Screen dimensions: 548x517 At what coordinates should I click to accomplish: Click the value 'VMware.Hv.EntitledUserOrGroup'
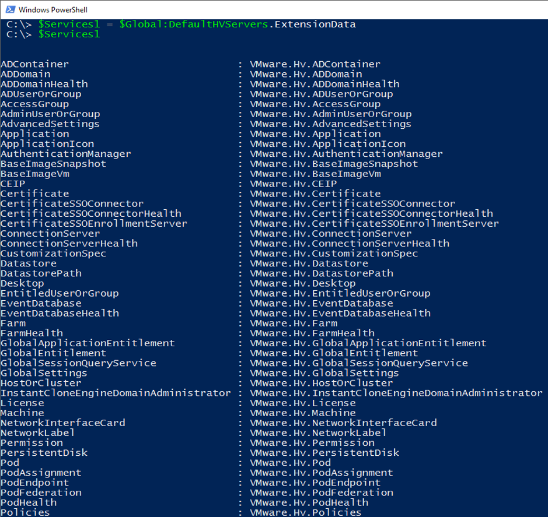[340, 294]
